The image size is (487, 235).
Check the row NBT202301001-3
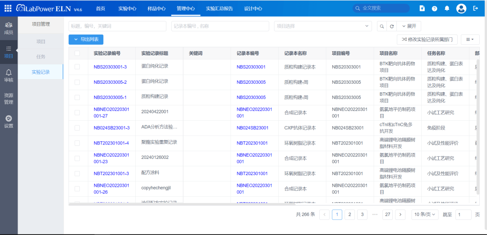(x=77, y=173)
